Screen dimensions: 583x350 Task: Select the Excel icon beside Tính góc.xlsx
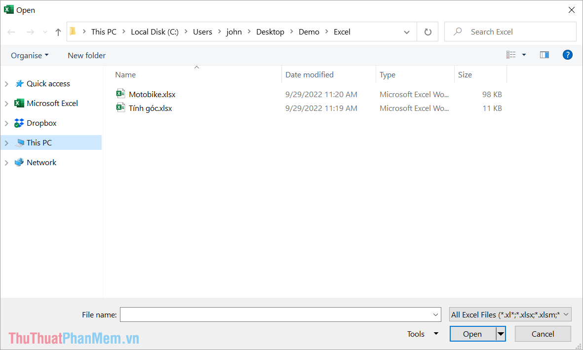(121, 107)
